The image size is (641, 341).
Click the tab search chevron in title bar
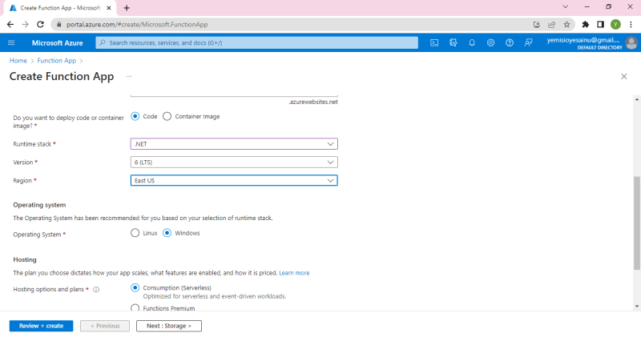[566, 6]
